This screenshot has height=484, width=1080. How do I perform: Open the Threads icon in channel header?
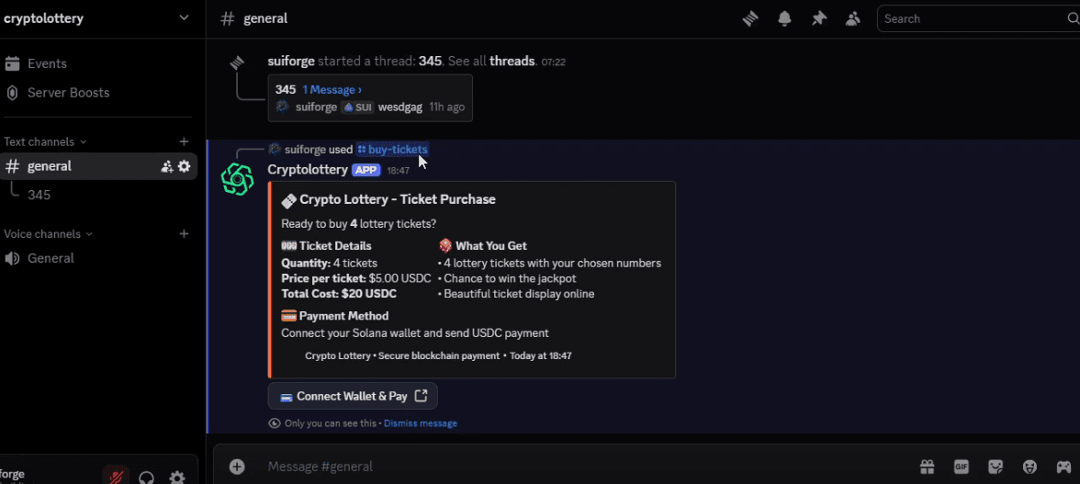tap(750, 18)
